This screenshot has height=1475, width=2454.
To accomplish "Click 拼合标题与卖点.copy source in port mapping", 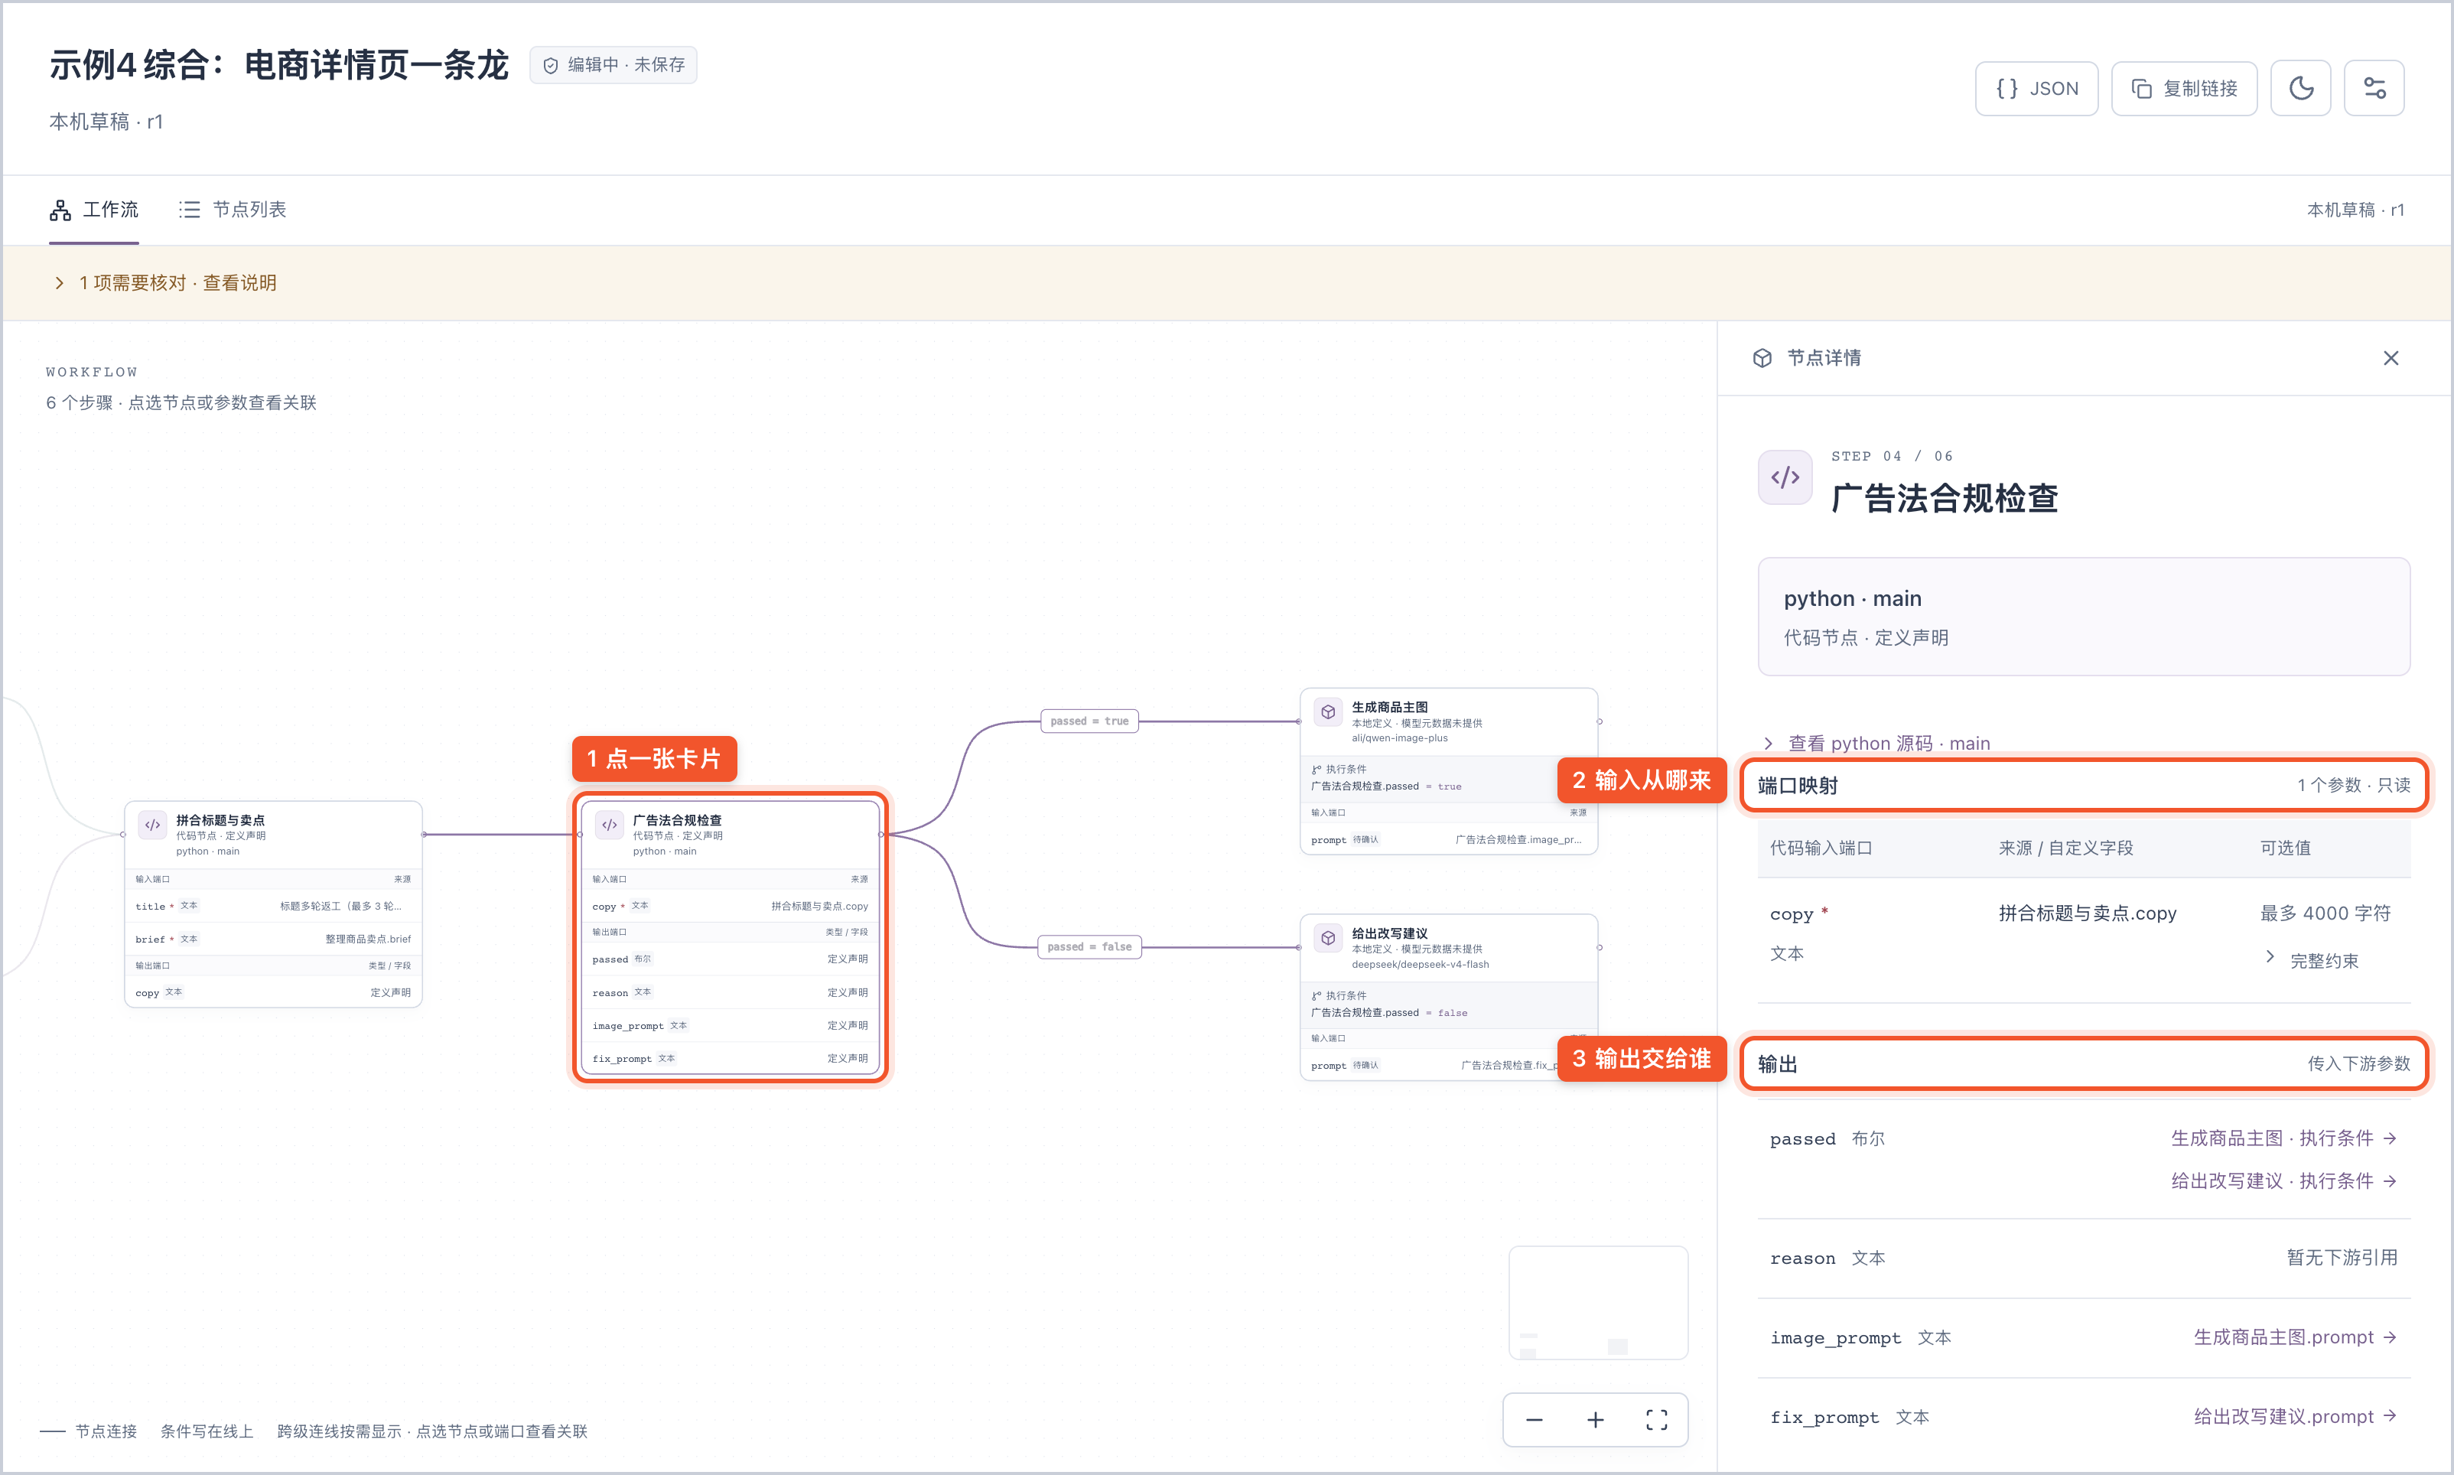I will pos(2086,913).
